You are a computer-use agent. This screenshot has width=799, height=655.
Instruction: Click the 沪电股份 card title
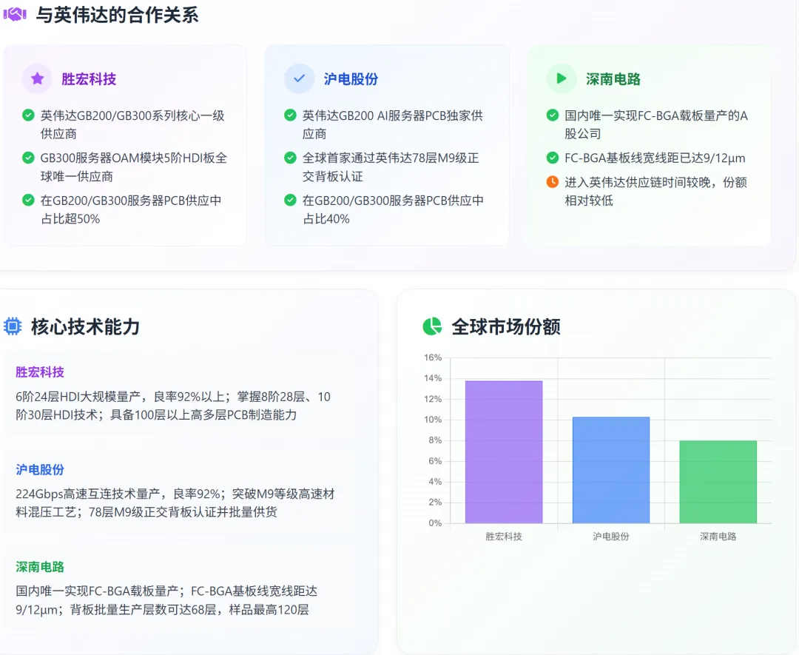[x=351, y=79]
